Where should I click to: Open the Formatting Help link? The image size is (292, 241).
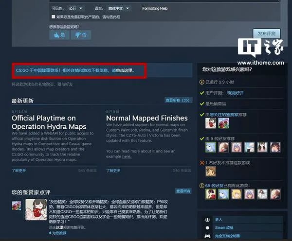(x=155, y=8)
